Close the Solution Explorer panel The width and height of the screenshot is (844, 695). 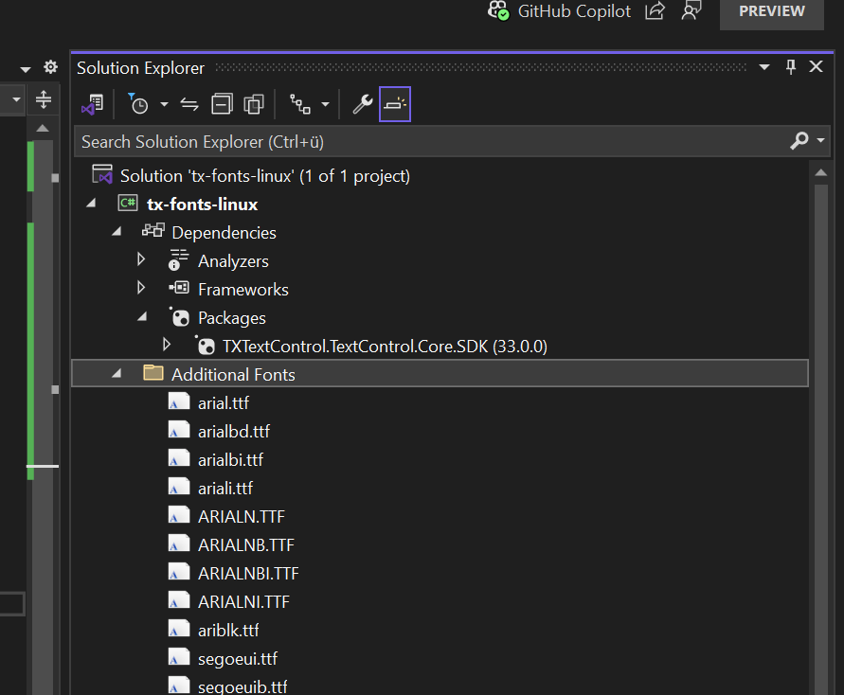click(816, 66)
